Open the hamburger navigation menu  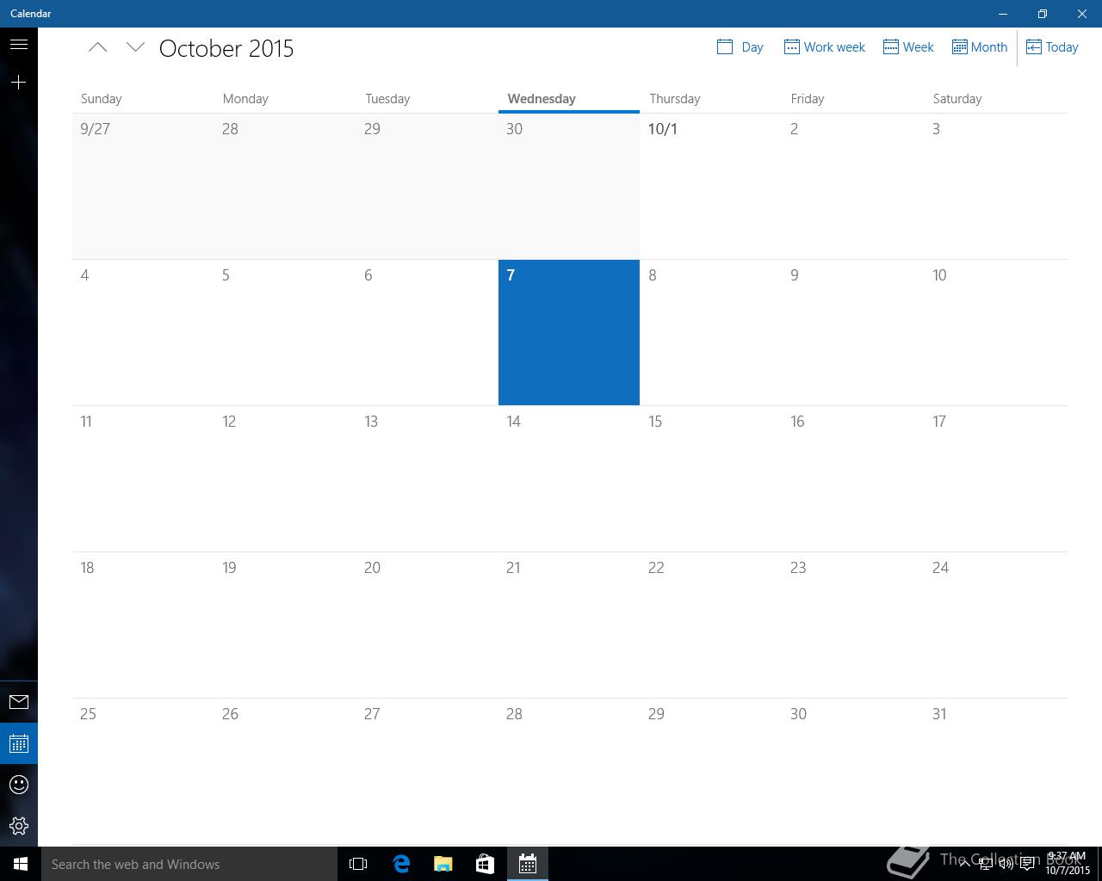click(x=19, y=45)
